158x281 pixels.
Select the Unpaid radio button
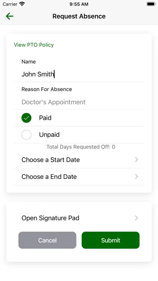tap(27, 134)
